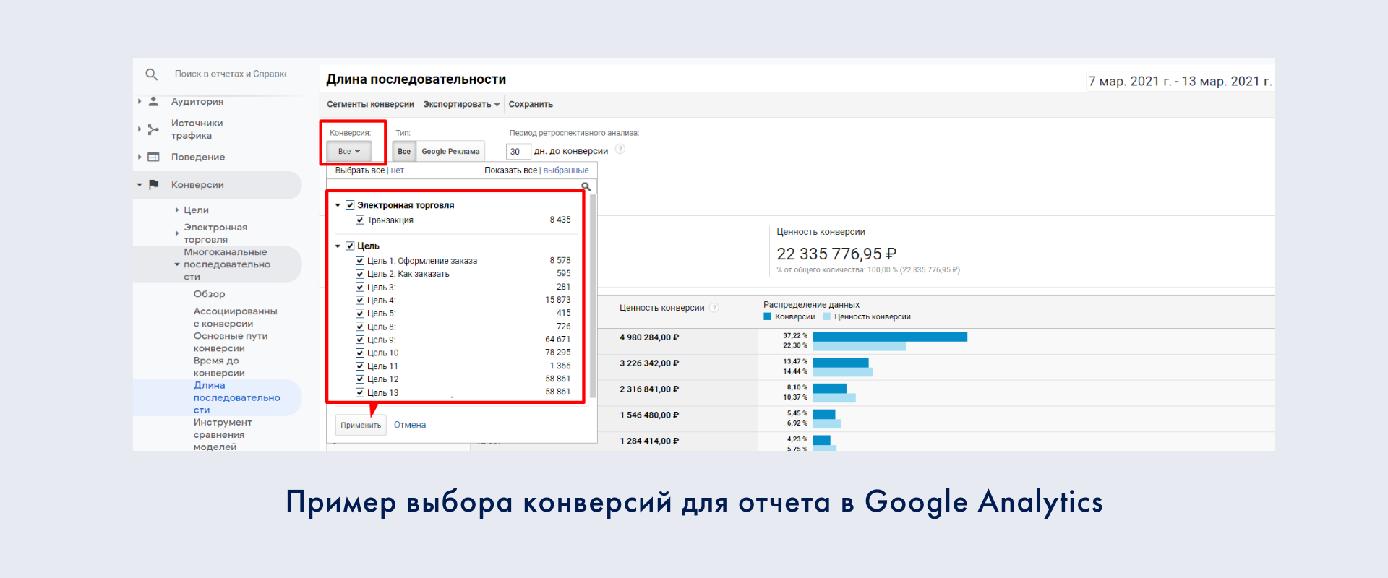Open Ассоциированные конверсии report
Viewport: 1388px width, 578px height.
(x=236, y=317)
